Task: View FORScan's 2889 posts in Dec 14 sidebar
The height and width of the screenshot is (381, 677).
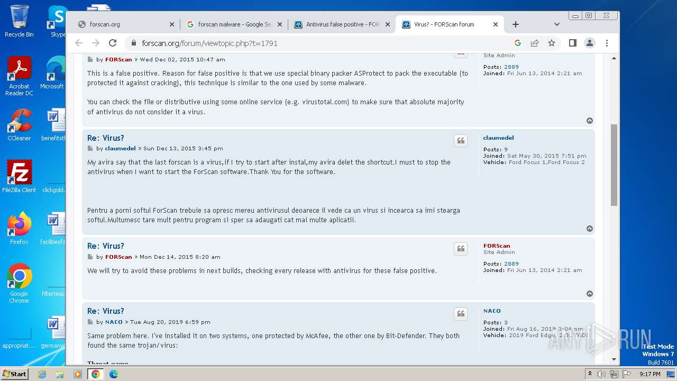Action: 511,264
